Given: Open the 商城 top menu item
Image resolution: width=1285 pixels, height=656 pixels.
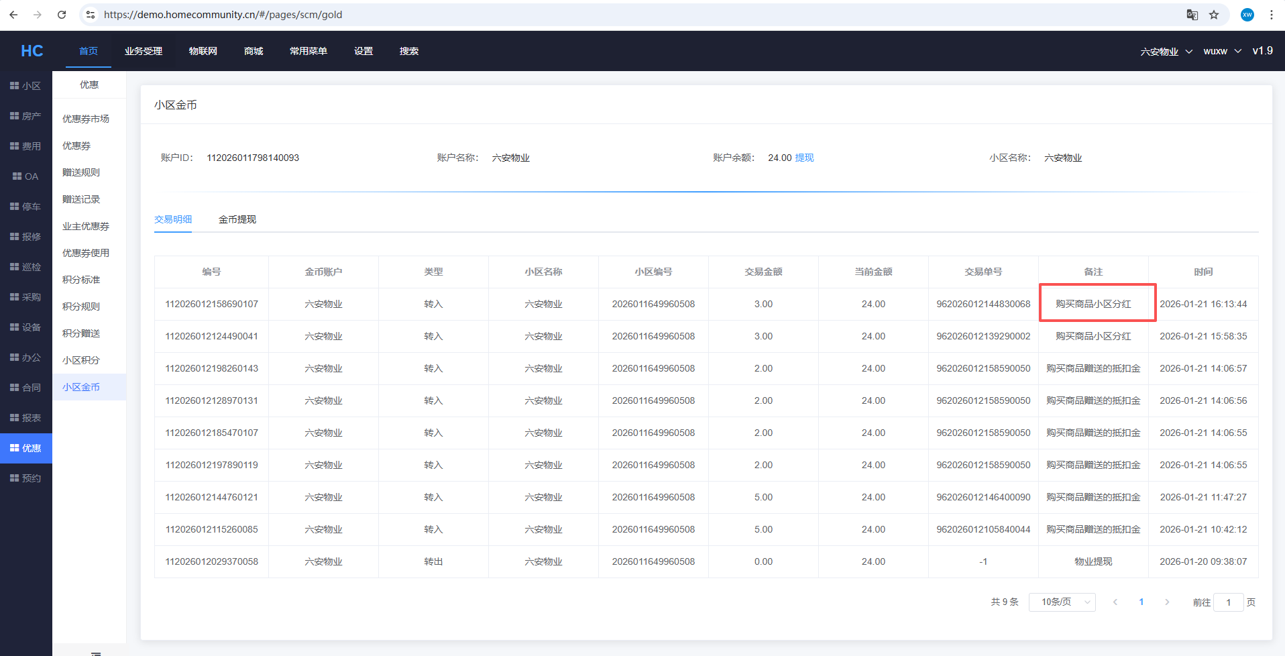Looking at the screenshot, I should click(254, 51).
